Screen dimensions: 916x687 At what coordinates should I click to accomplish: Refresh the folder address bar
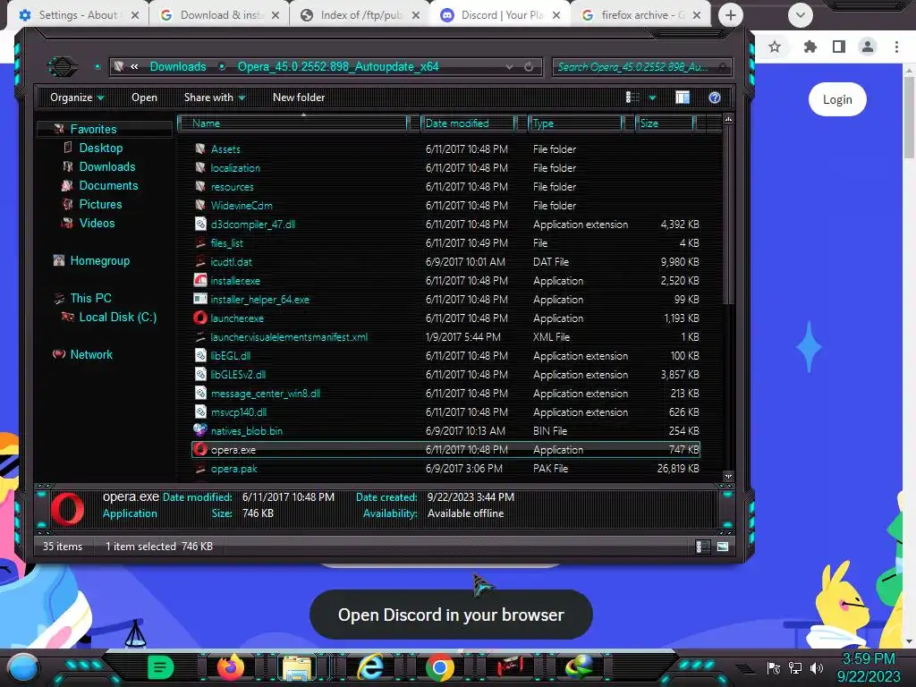529,66
